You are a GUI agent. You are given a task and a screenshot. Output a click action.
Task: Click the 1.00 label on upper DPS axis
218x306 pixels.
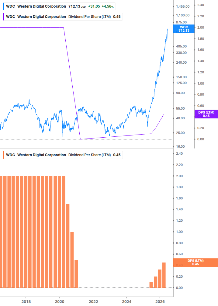(x=201, y=83)
